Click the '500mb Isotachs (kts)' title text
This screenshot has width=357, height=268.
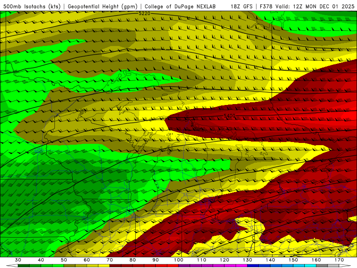[32, 7]
